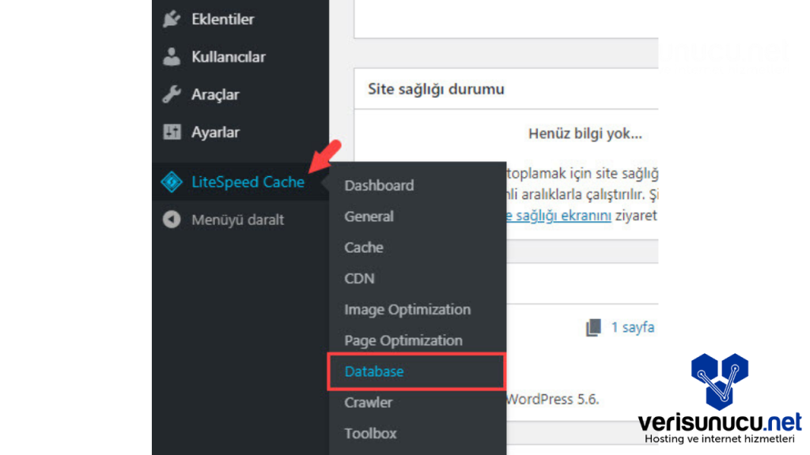
Task: Open CDN settings from submenu
Action: coord(359,278)
